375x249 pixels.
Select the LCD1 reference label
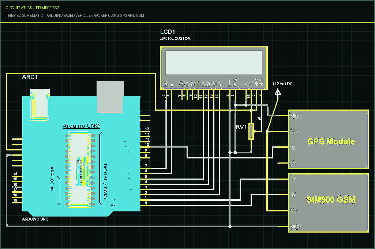tap(168, 32)
